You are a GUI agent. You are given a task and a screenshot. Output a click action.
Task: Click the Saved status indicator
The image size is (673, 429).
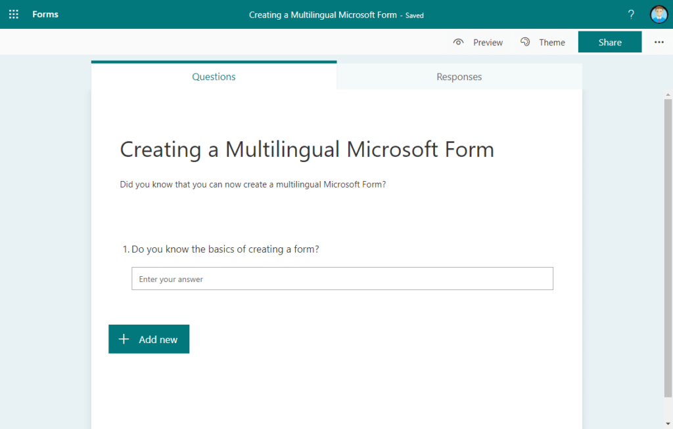click(414, 16)
